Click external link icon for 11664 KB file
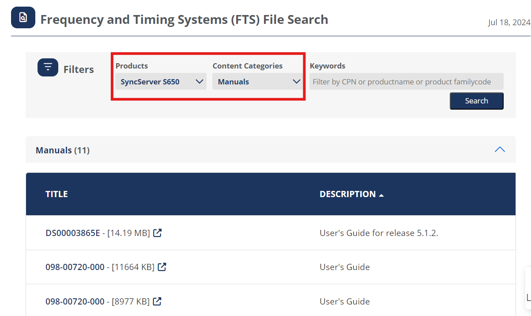Screen dimensions: 531x316 tap(162, 267)
